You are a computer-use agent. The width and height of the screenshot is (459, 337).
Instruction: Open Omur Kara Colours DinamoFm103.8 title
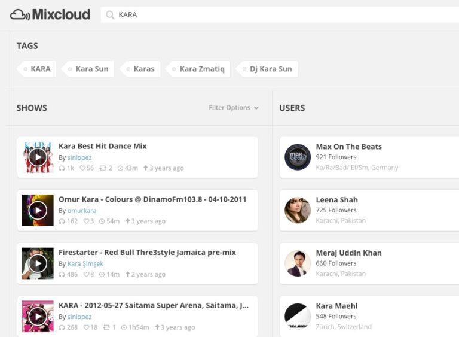(152, 199)
